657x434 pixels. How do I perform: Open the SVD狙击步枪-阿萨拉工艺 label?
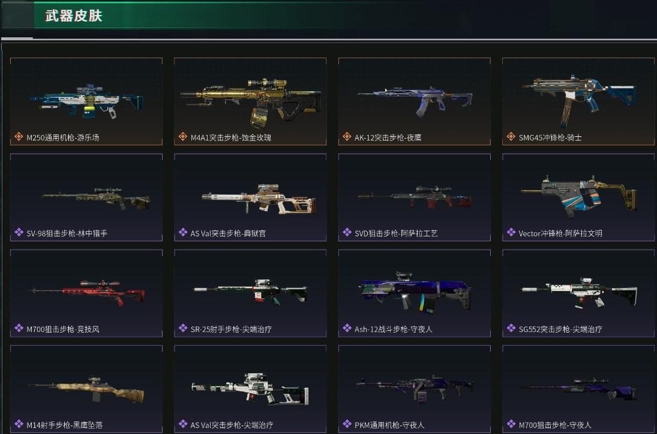396,233
